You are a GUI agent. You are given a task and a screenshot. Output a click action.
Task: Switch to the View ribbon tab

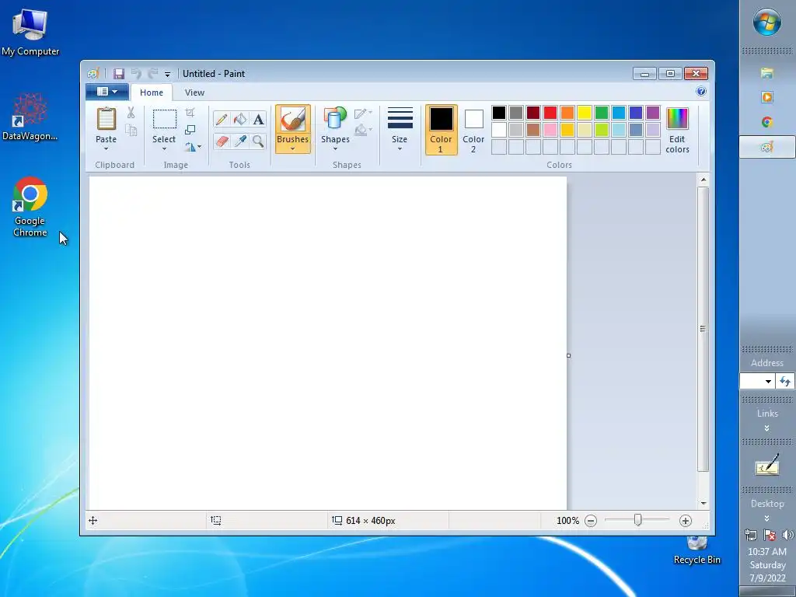click(x=194, y=93)
